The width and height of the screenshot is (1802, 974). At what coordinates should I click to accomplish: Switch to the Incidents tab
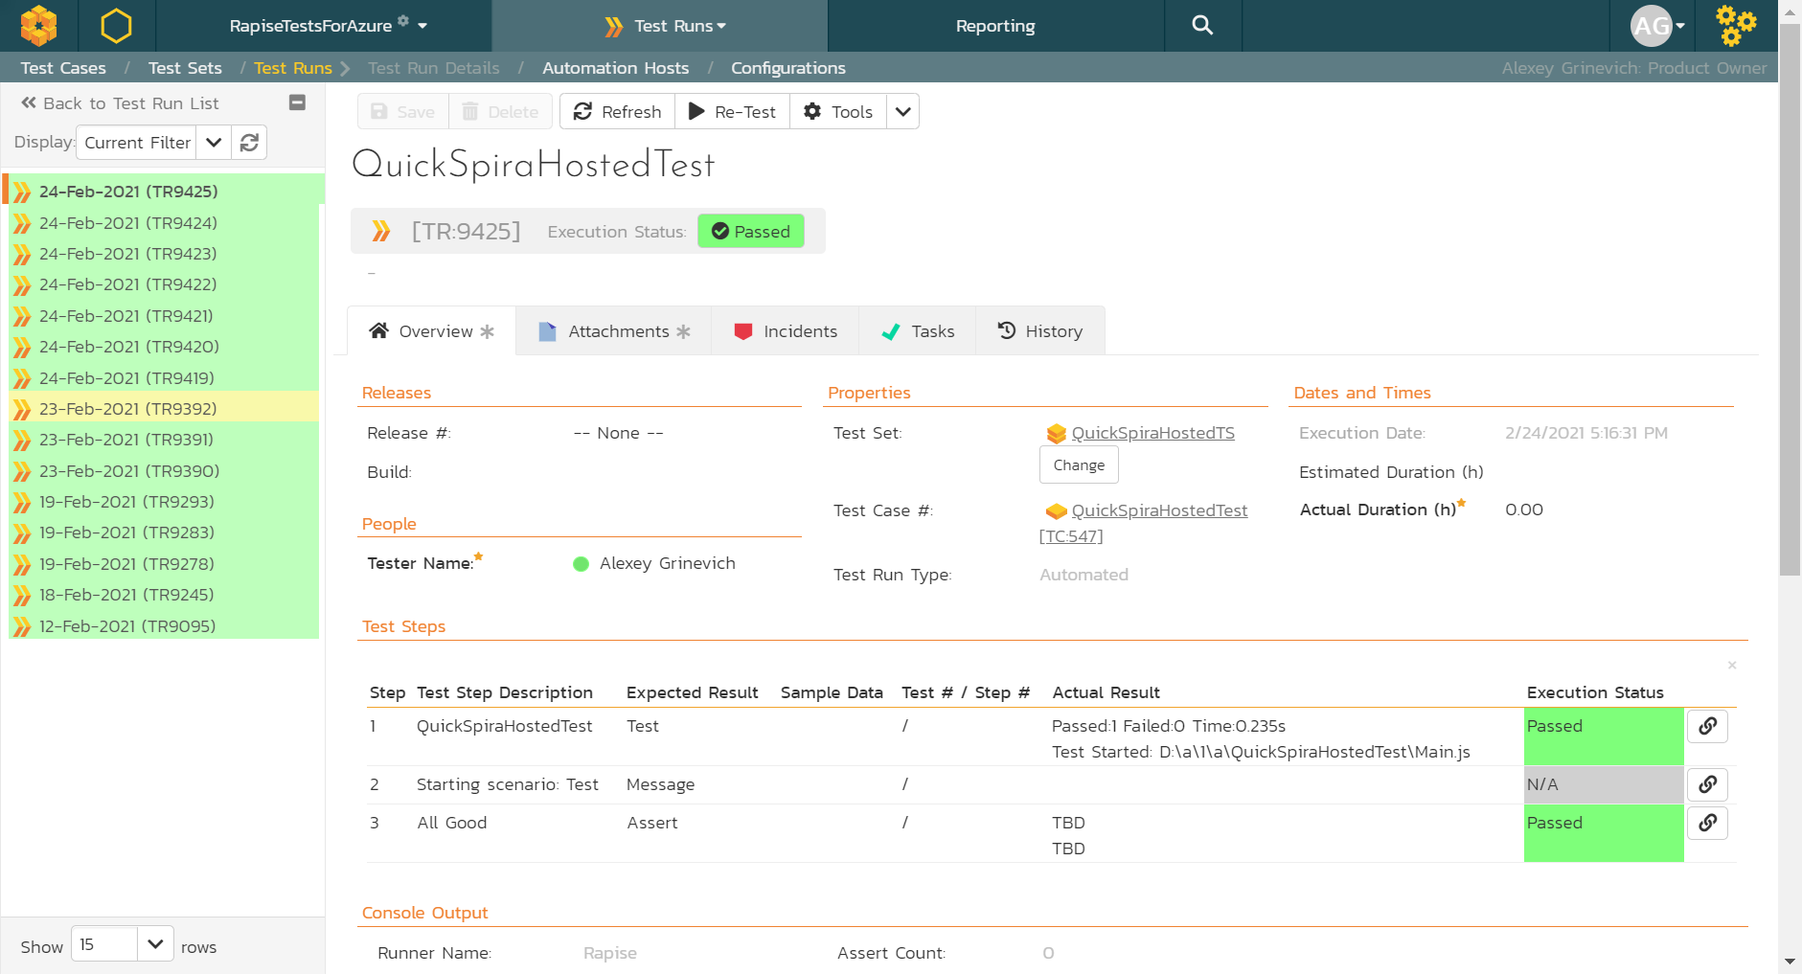(786, 331)
